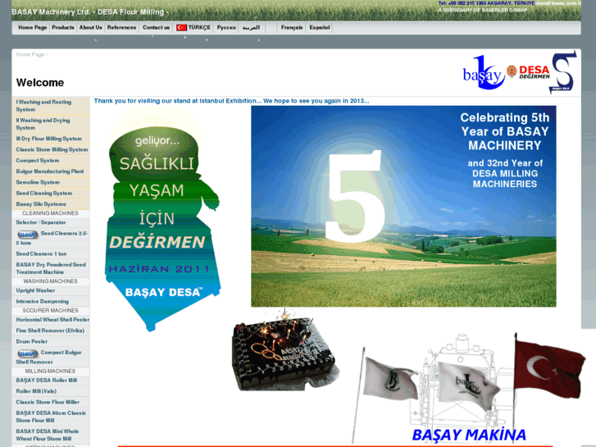The width and height of the screenshot is (596, 447).
Task: Click the BAŞAY MAKİNA text image
Action: [469, 435]
